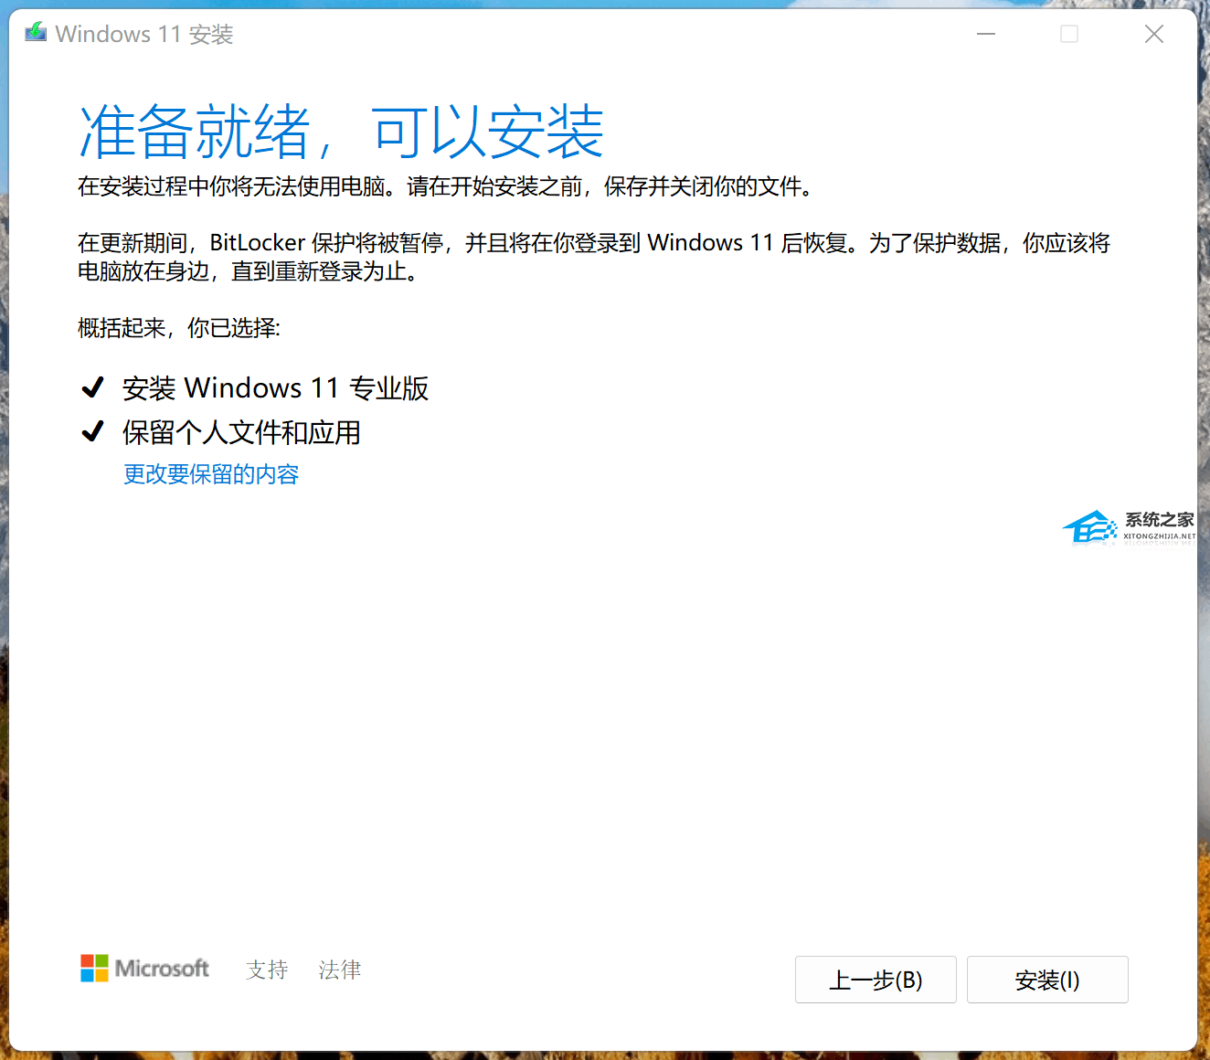The width and height of the screenshot is (1210, 1060).
Task: Click the Windows 11 installer icon in title bar
Action: click(x=35, y=32)
